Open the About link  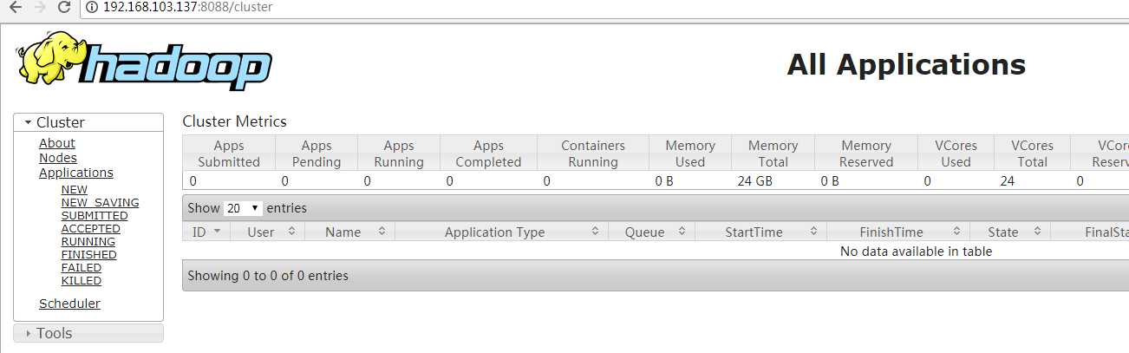tap(57, 143)
